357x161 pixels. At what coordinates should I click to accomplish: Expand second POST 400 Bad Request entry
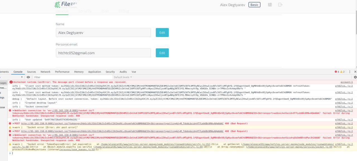[13, 131]
